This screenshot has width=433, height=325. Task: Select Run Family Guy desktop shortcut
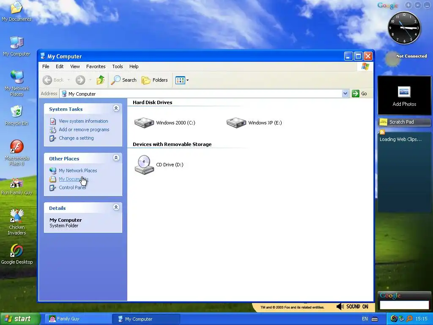(x=16, y=187)
